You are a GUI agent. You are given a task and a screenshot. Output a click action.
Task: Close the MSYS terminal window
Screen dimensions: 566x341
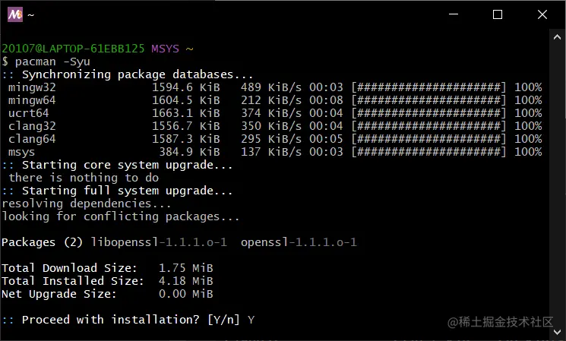point(542,14)
